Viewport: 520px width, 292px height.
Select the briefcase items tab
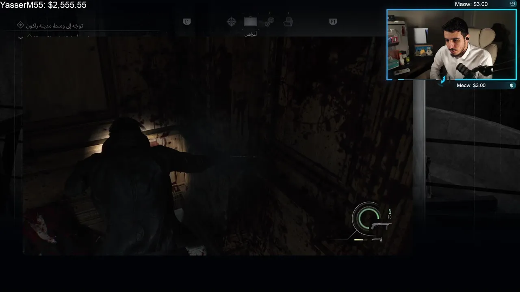click(251, 21)
